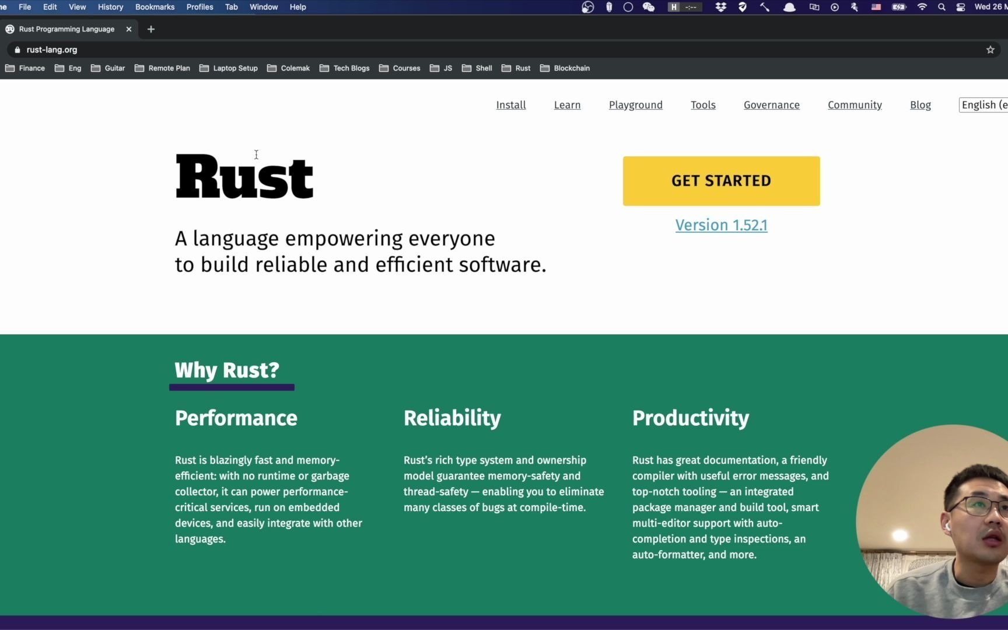1008x630 pixels.
Task: Open the History menu
Action: point(111,7)
